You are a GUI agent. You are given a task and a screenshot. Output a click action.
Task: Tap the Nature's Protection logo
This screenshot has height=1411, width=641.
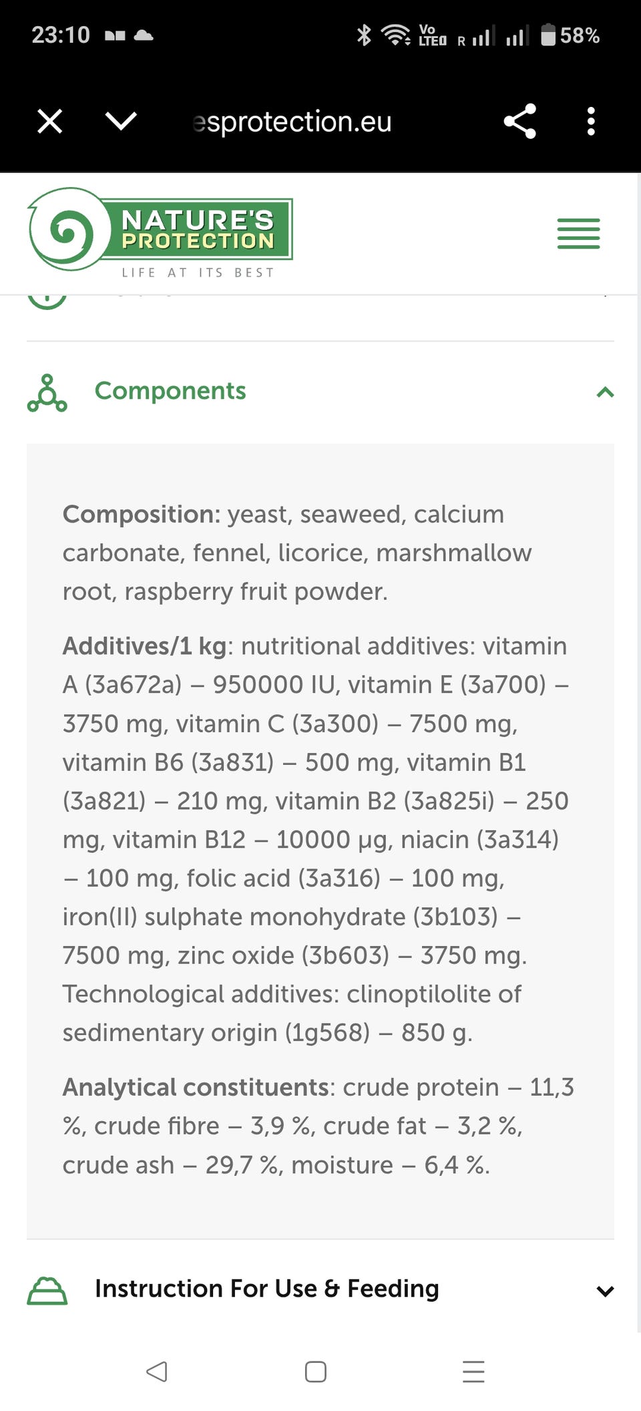[x=160, y=232]
